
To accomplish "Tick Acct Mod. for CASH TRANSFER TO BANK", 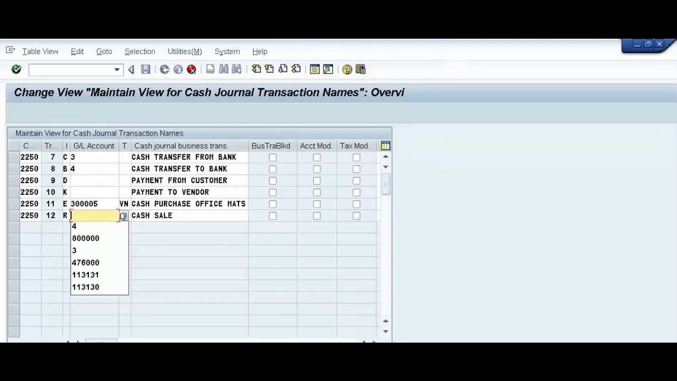I will point(317,169).
